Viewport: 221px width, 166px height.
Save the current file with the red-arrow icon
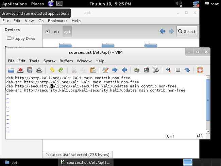coord(20,70)
